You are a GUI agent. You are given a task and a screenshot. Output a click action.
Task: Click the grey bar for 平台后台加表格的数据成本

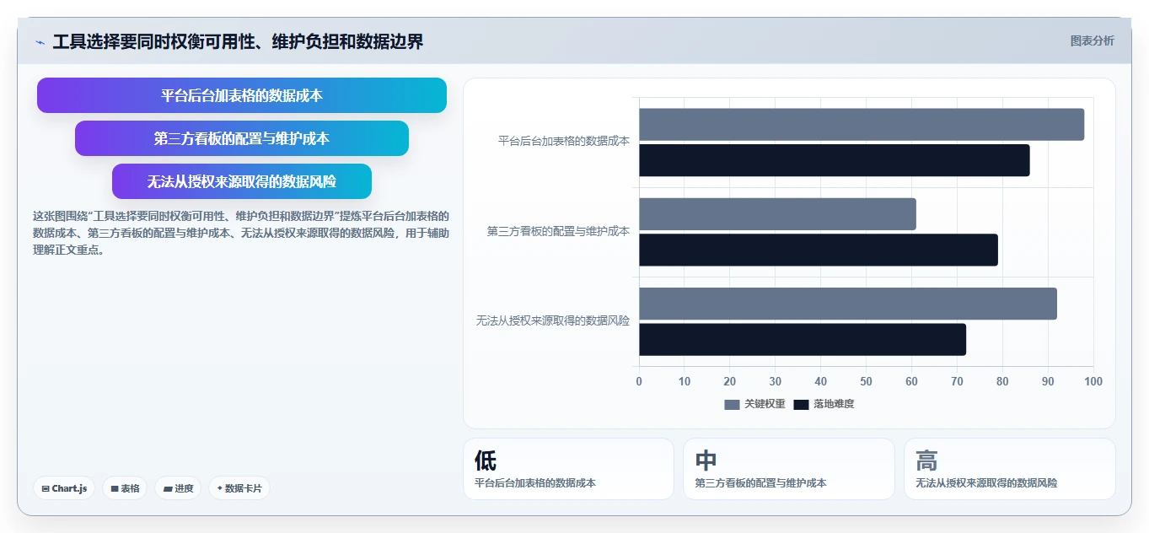coord(862,125)
